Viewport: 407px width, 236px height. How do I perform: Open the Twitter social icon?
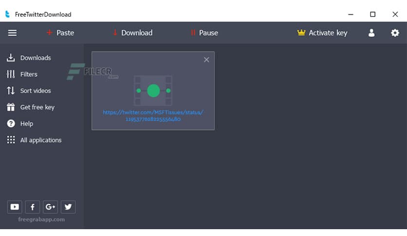68,207
